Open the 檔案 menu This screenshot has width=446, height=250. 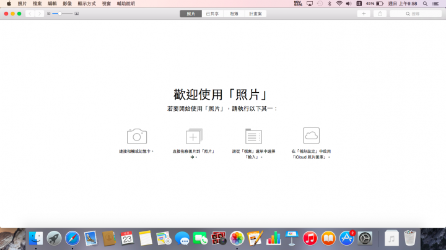point(37,4)
